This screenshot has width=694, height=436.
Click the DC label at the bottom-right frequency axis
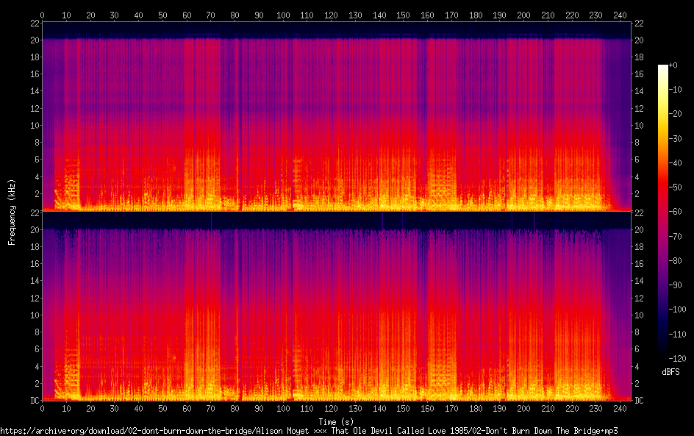click(x=640, y=401)
